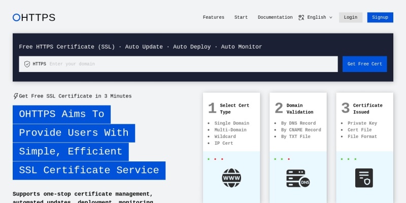This screenshot has width=406, height=203.
Task: Open the English language dropdown
Action: 315,17
